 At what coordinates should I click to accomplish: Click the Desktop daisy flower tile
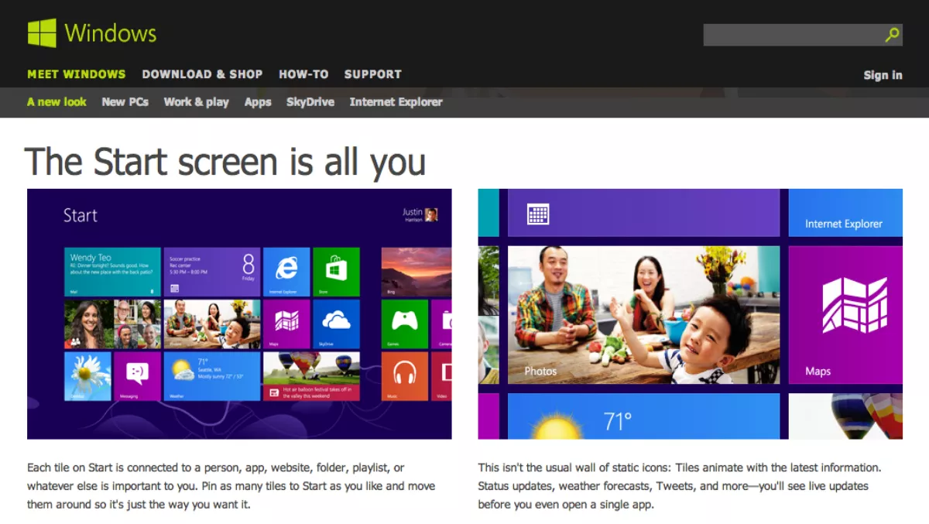[x=87, y=376]
